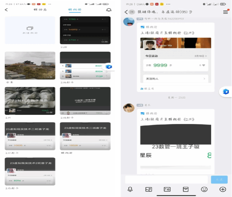232x197 pixels.
Task: Go back from the group chat screen
Action: [x=126, y=12]
